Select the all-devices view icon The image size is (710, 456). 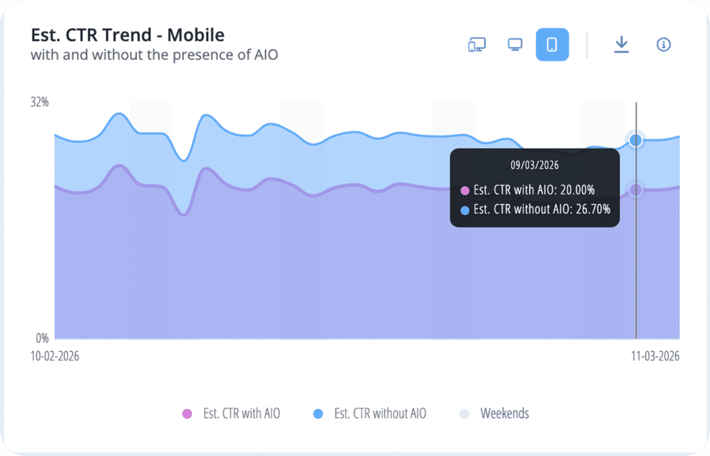point(477,44)
